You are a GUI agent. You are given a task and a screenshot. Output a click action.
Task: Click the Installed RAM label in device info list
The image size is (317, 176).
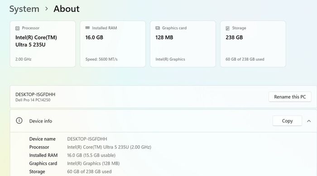pyautogui.click(x=43, y=155)
